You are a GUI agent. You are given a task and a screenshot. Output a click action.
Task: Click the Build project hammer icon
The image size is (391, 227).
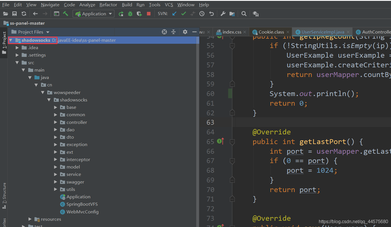pos(66,14)
